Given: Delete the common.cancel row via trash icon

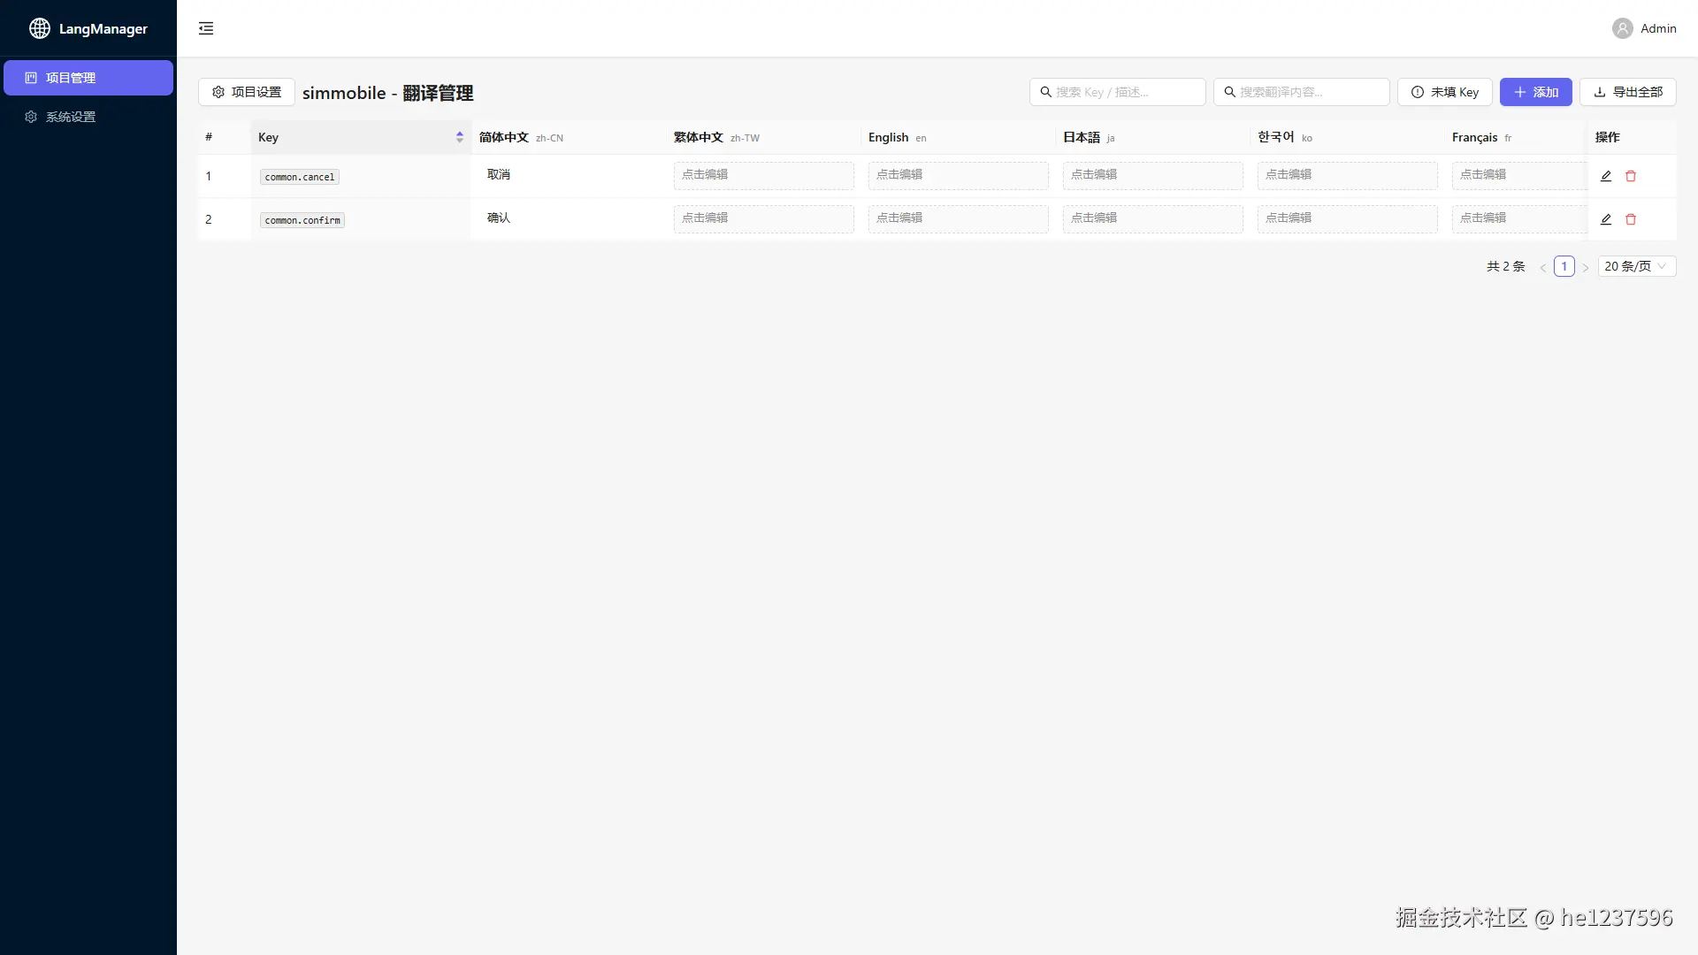Looking at the screenshot, I should pos(1631,176).
